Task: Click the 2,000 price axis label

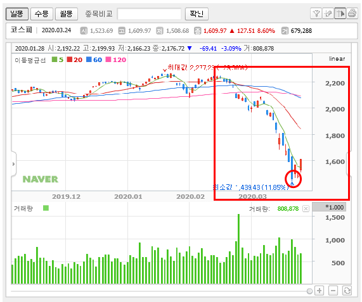Action: tap(335, 109)
